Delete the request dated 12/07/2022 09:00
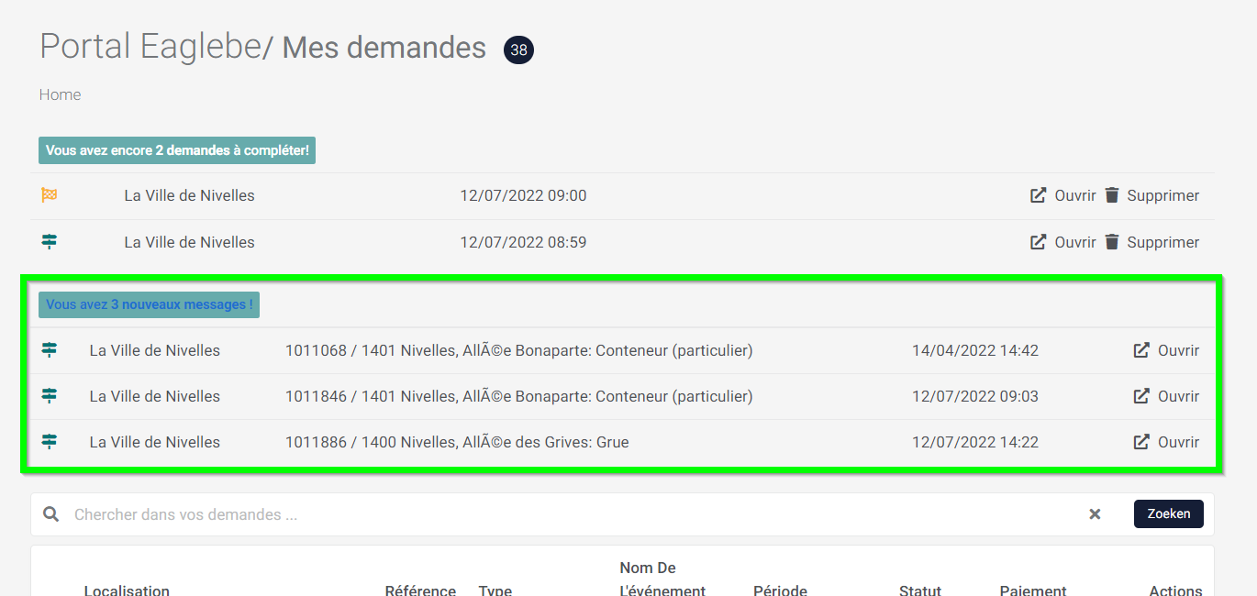This screenshot has width=1257, height=596. pos(1152,195)
